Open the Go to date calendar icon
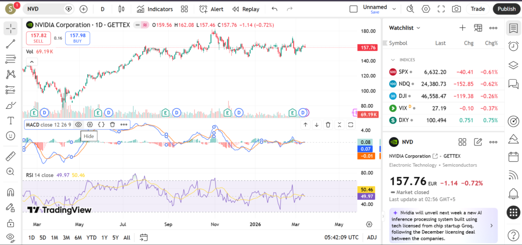The height and width of the screenshot is (245, 522). pyautogui.click(x=144, y=237)
